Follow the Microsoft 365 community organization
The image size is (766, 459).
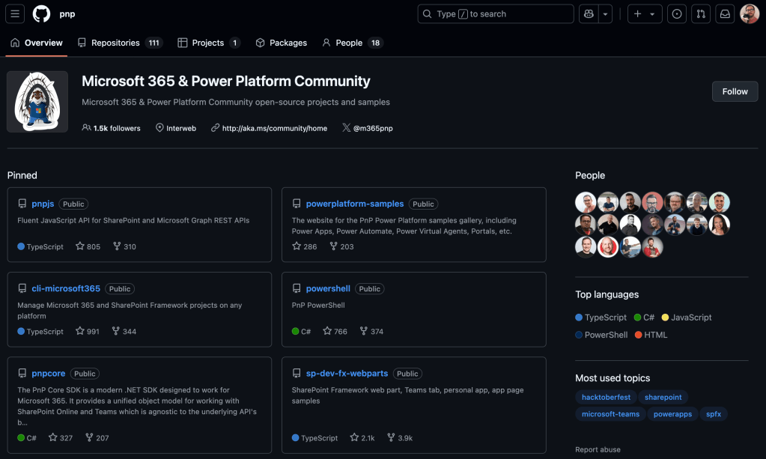(735, 91)
